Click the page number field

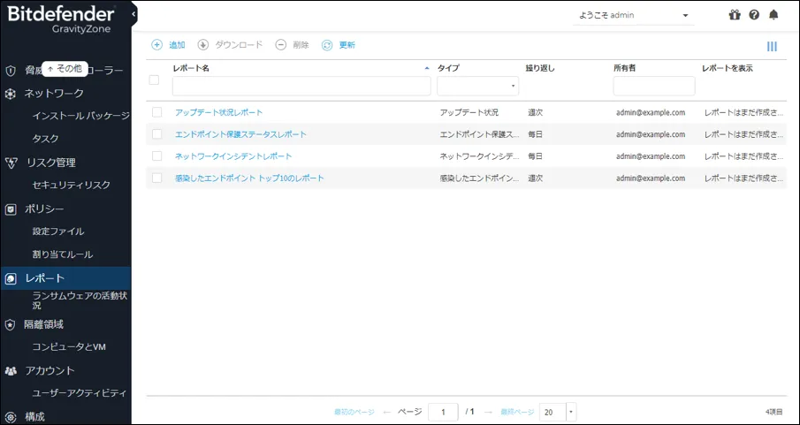click(x=443, y=413)
